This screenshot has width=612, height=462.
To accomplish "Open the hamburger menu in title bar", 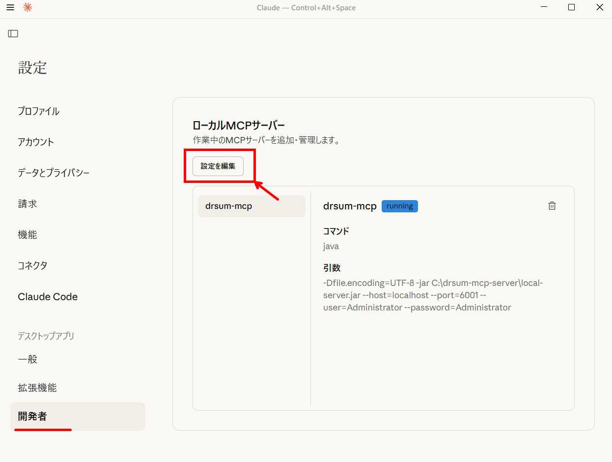I will tap(10, 7).
